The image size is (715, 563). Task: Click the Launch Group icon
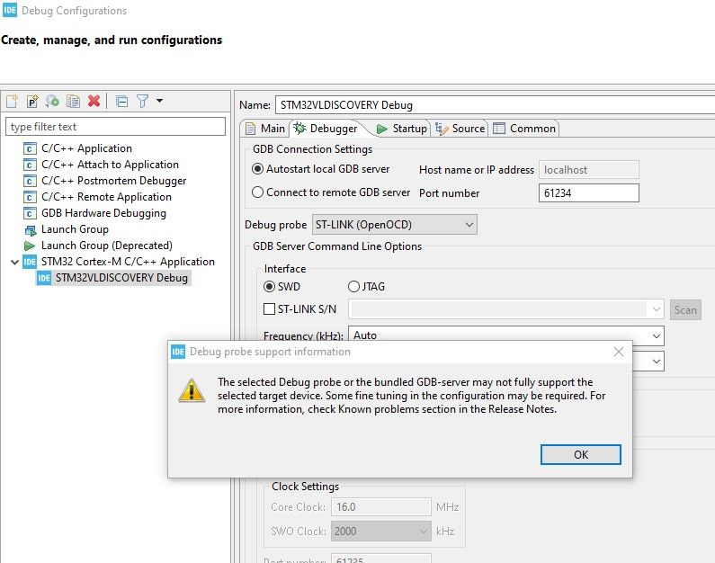pyautogui.click(x=30, y=229)
